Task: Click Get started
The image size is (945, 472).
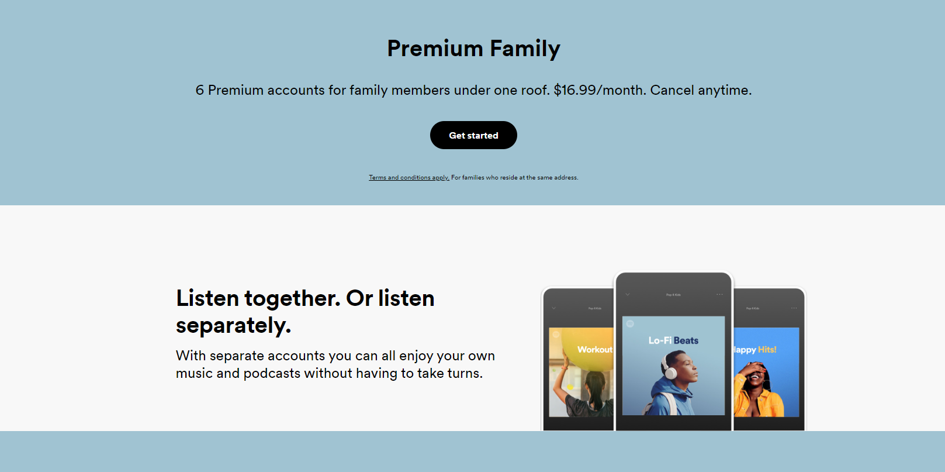Action: tap(473, 135)
